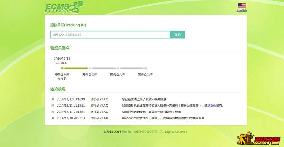This screenshot has width=284, height=147.
Task: Click the 海外仓出库 stage label
Action: coord(90,74)
